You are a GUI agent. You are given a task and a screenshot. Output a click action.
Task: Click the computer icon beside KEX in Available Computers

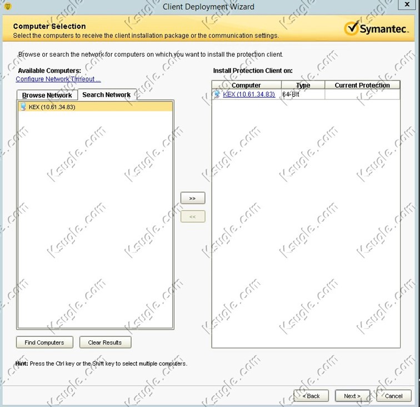[x=23, y=107]
